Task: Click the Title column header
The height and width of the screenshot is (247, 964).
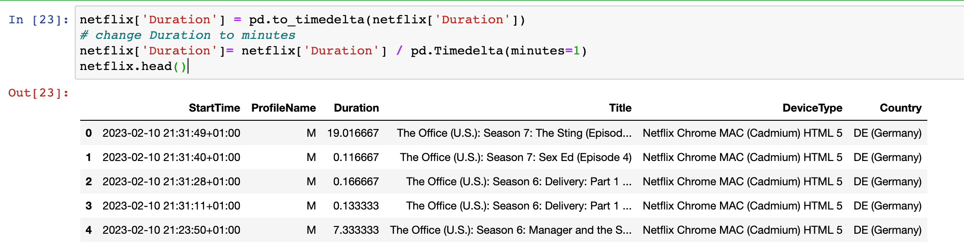Action: (x=620, y=108)
